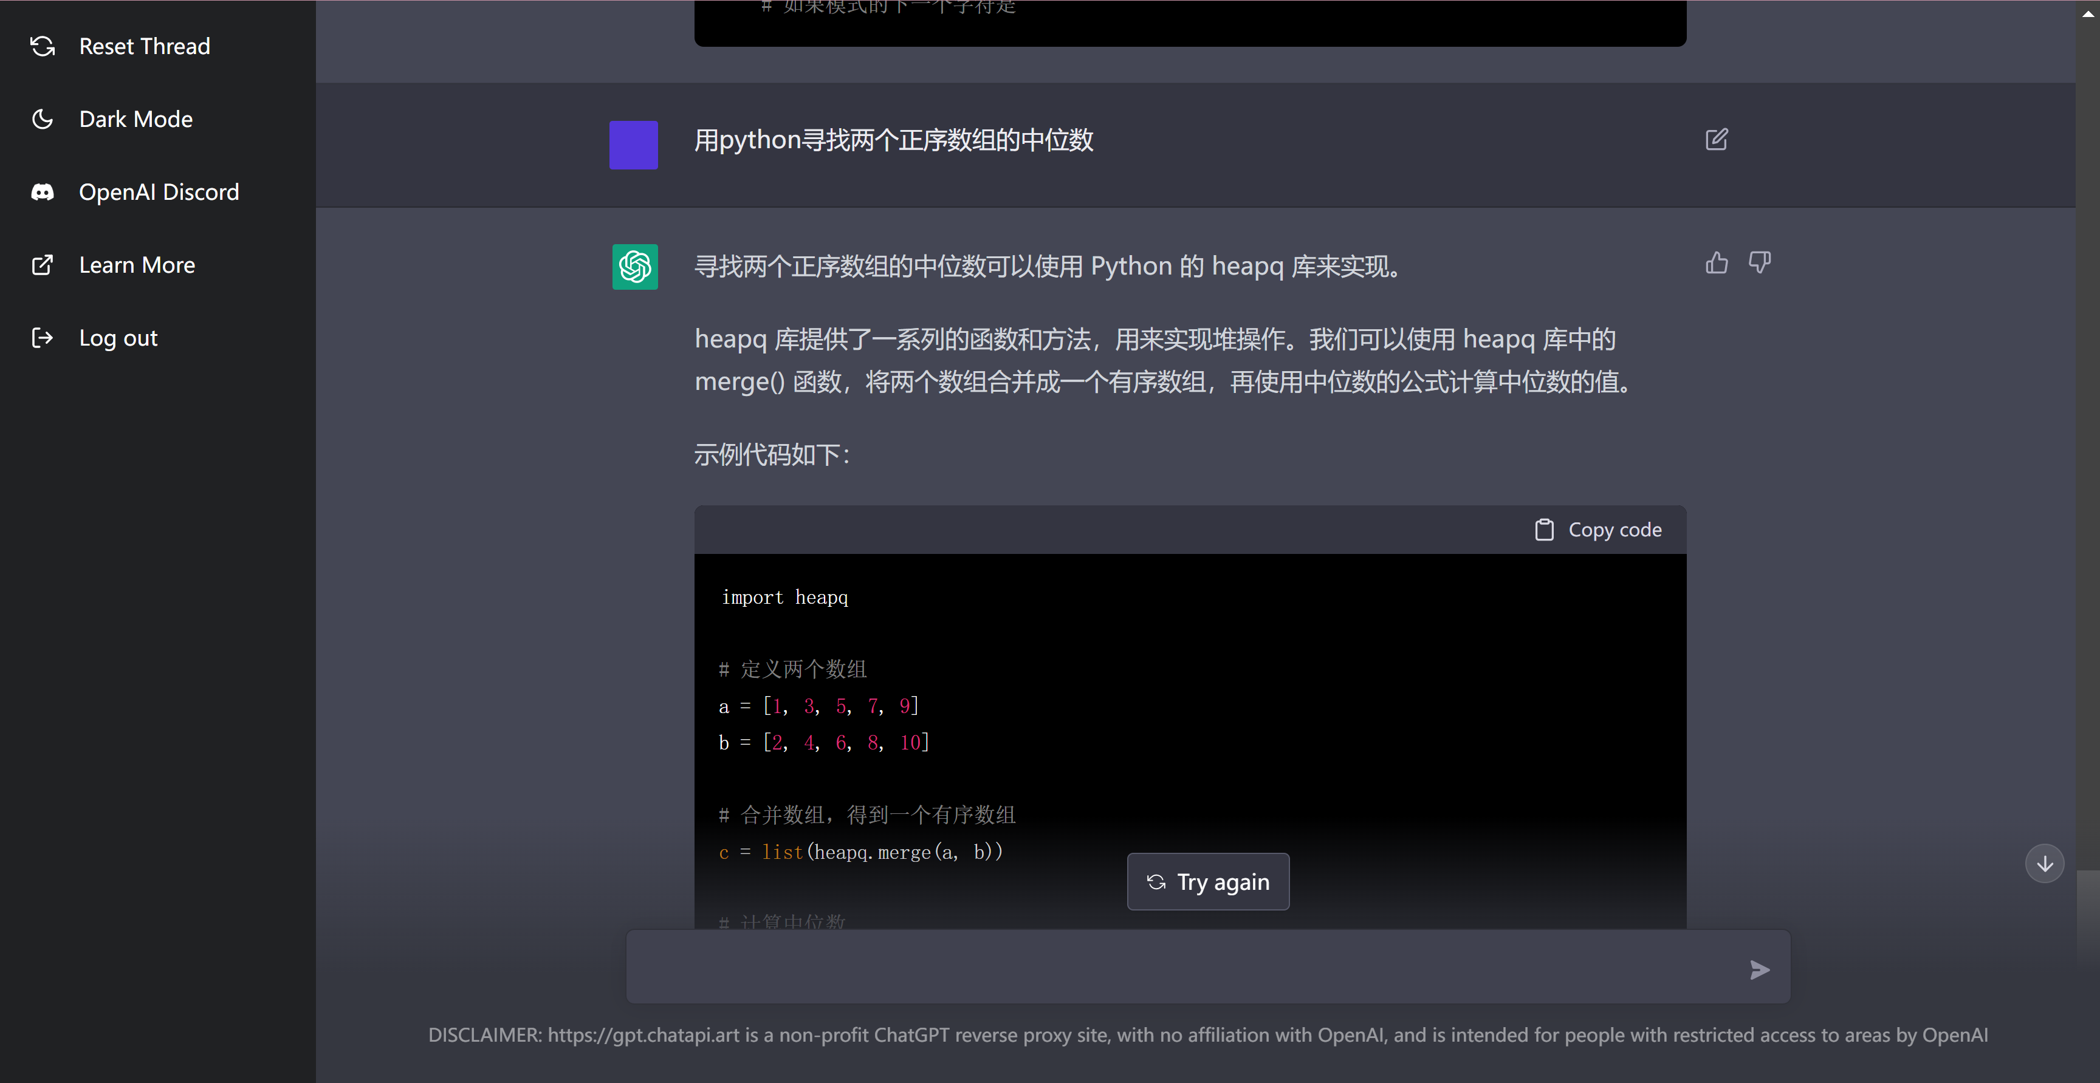
Task: Click the Copy code label
Action: coord(1614,530)
